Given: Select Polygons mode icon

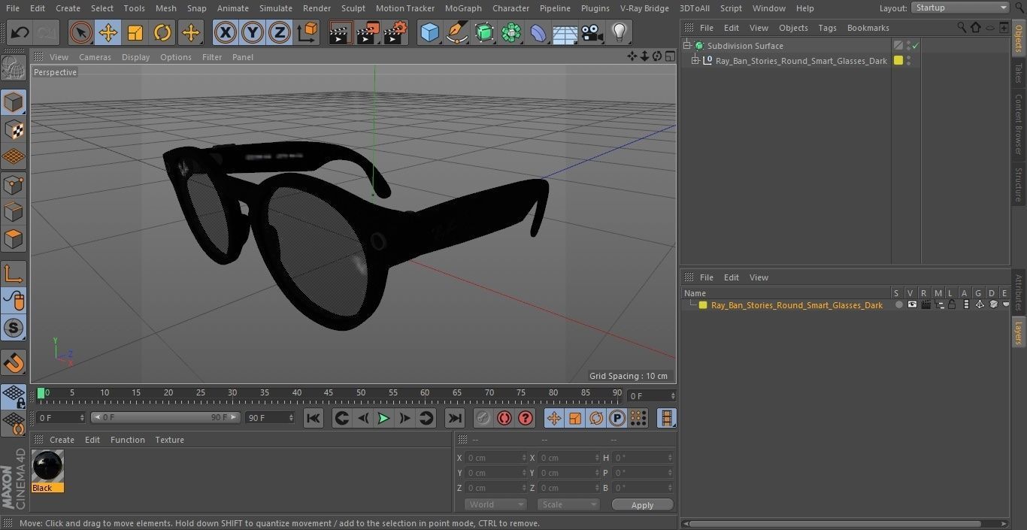Looking at the screenshot, I should pyautogui.click(x=14, y=240).
